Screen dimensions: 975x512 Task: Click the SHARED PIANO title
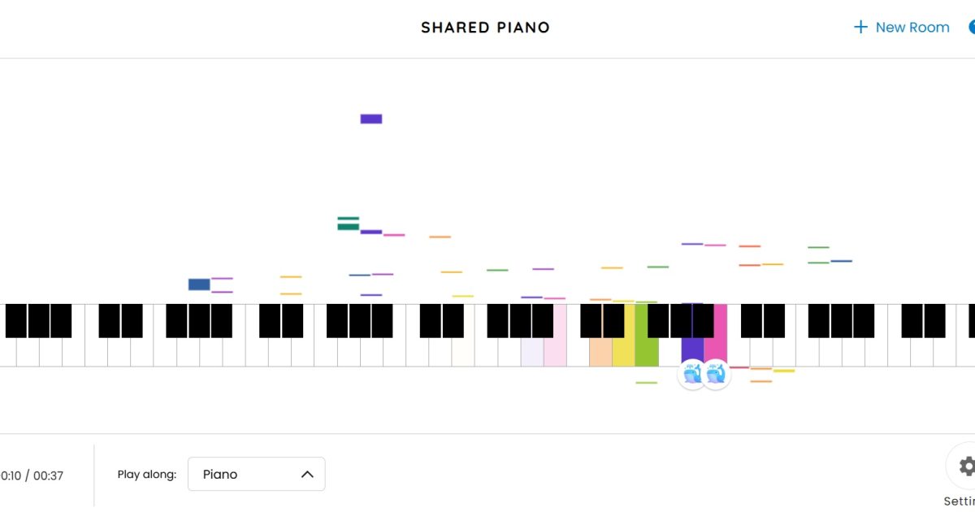coord(485,28)
